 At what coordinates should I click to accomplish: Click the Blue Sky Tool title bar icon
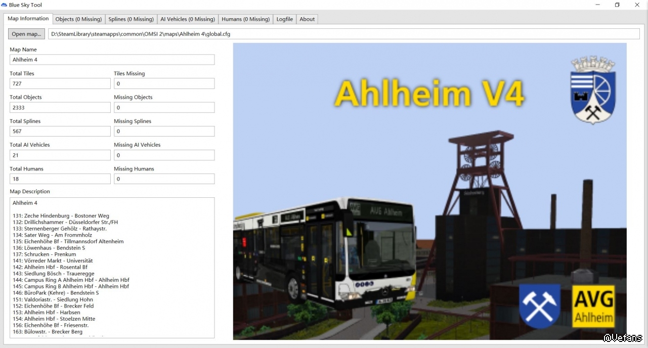click(x=5, y=5)
